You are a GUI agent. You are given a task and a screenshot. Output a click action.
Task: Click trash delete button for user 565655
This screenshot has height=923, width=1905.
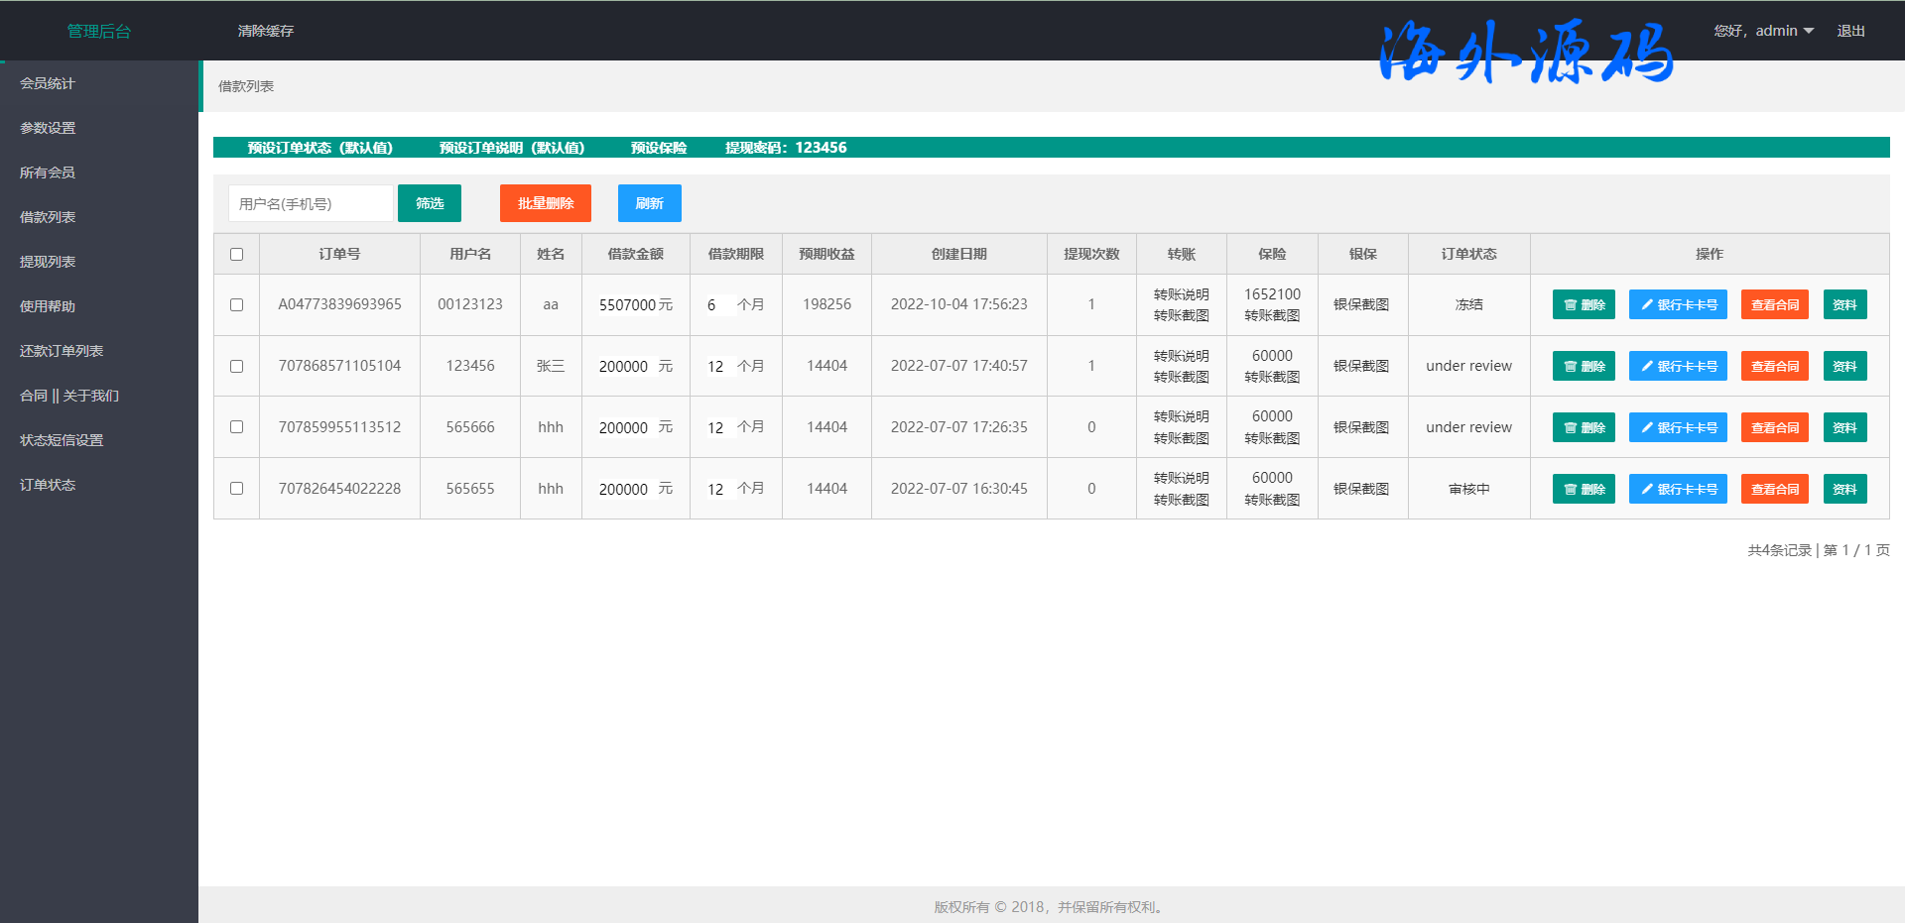pyautogui.click(x=1584, y=489)
